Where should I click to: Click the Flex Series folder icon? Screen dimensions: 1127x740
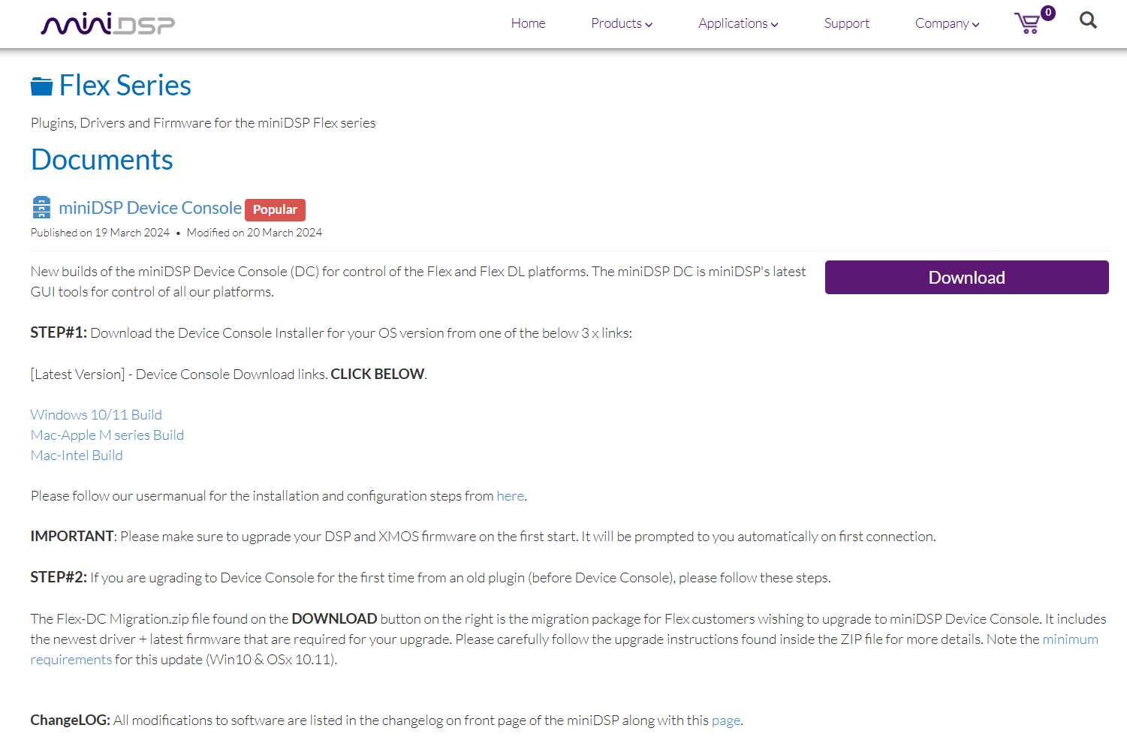tap(41, 86)
